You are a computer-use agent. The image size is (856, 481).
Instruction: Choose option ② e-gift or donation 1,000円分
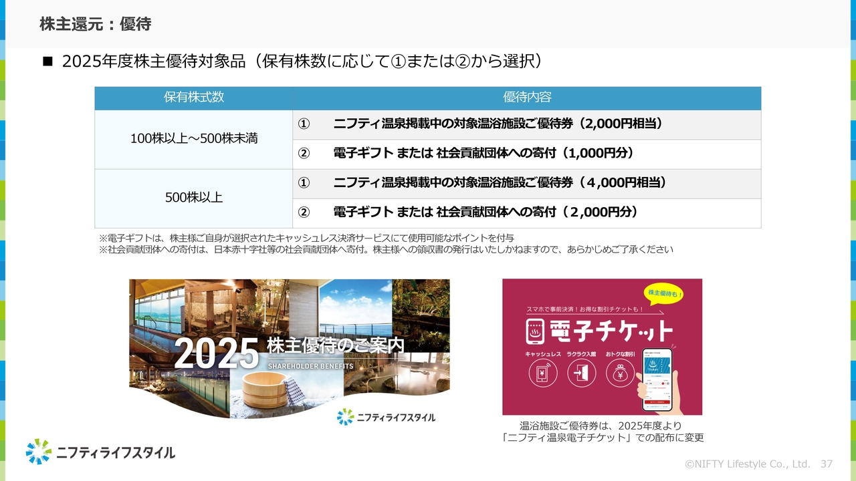[483, 154]
